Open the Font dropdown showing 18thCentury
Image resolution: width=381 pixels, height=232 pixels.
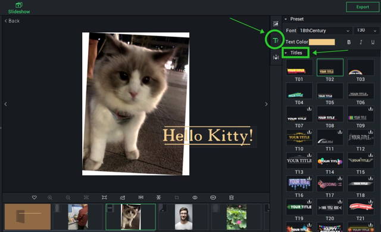(x=324, y=30)
